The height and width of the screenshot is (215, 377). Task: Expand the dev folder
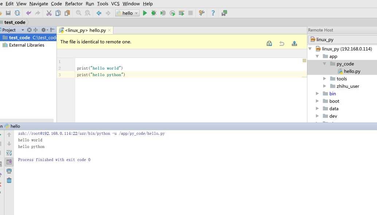click(317, 116)
